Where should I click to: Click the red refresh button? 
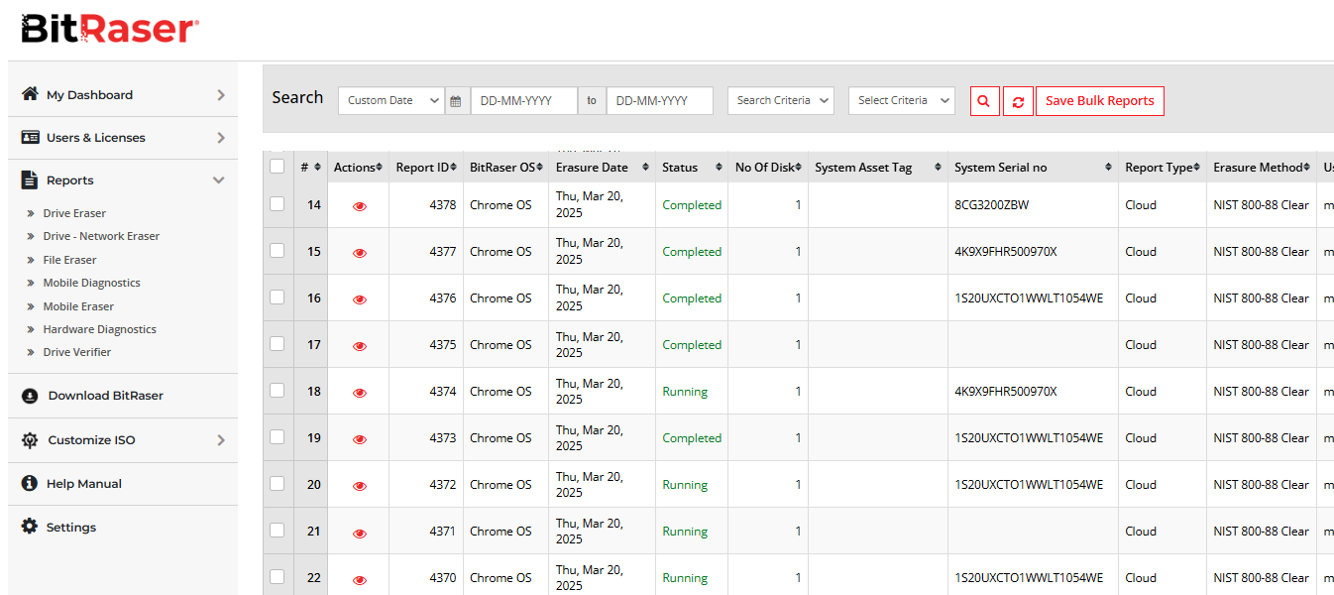pos(1018,101)
